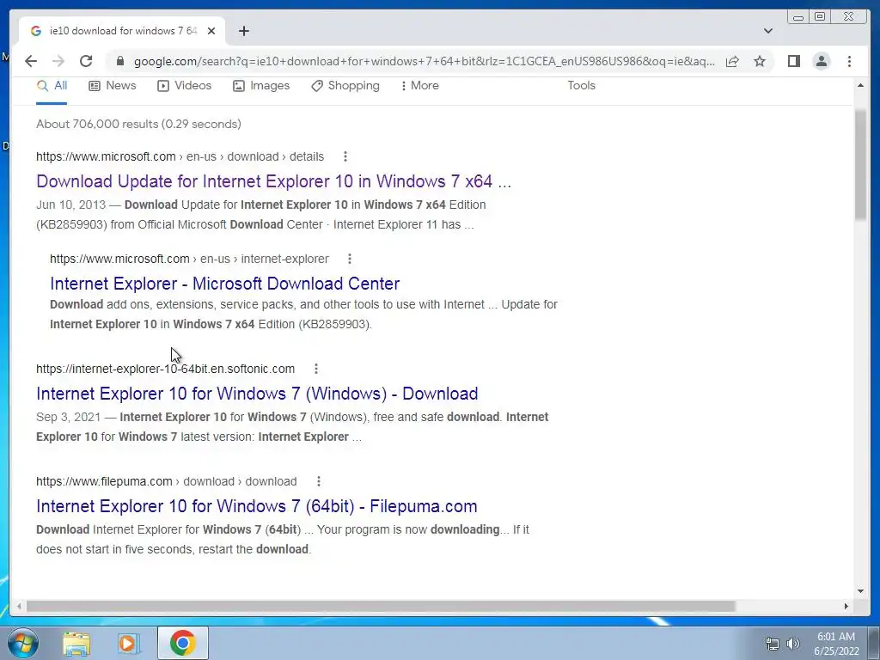Screen dimensions: 880x660
Task: Open options for the microsoft.com internet-explorer result
Action: click(x=350, y=259)
